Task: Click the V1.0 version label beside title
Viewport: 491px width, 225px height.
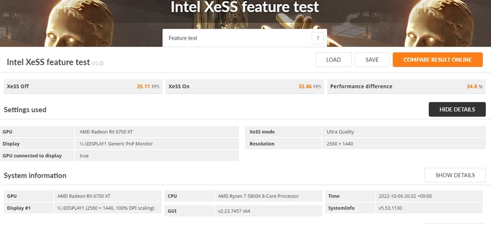Action: click(x=98, y=63)
